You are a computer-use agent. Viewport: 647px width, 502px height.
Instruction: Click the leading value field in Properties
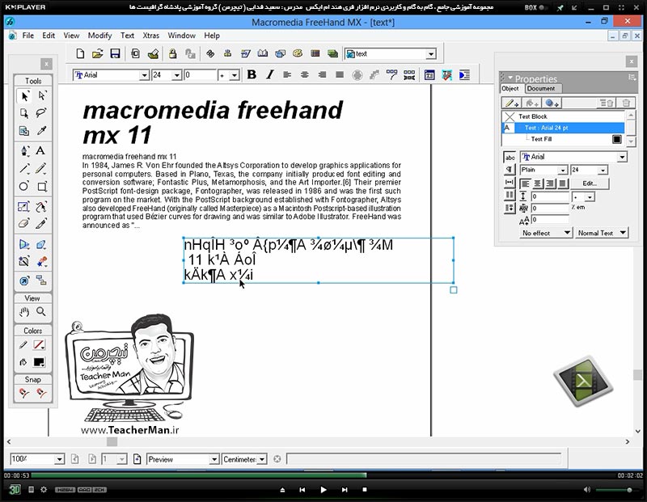[x=550, y=196]
